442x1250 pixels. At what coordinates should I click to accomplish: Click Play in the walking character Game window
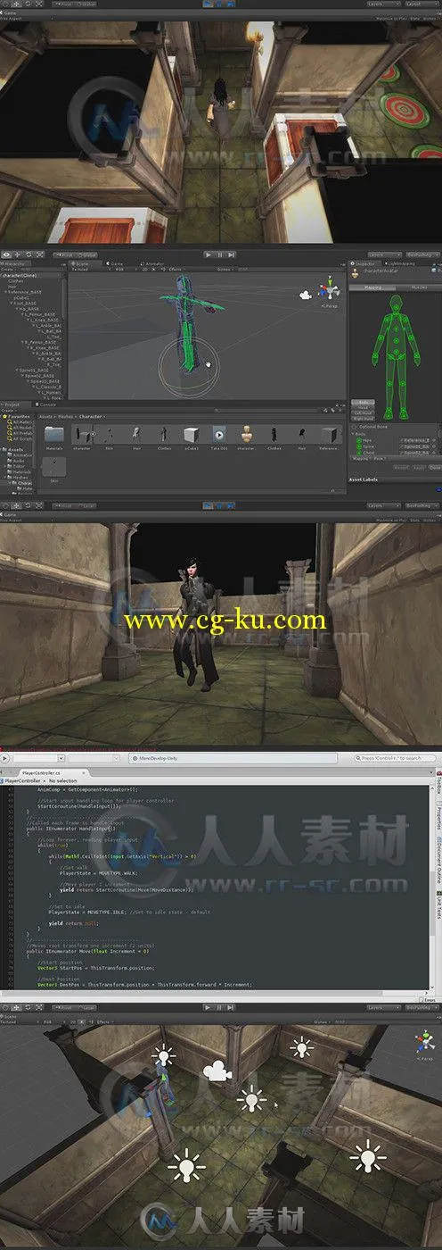coord(208,505)
